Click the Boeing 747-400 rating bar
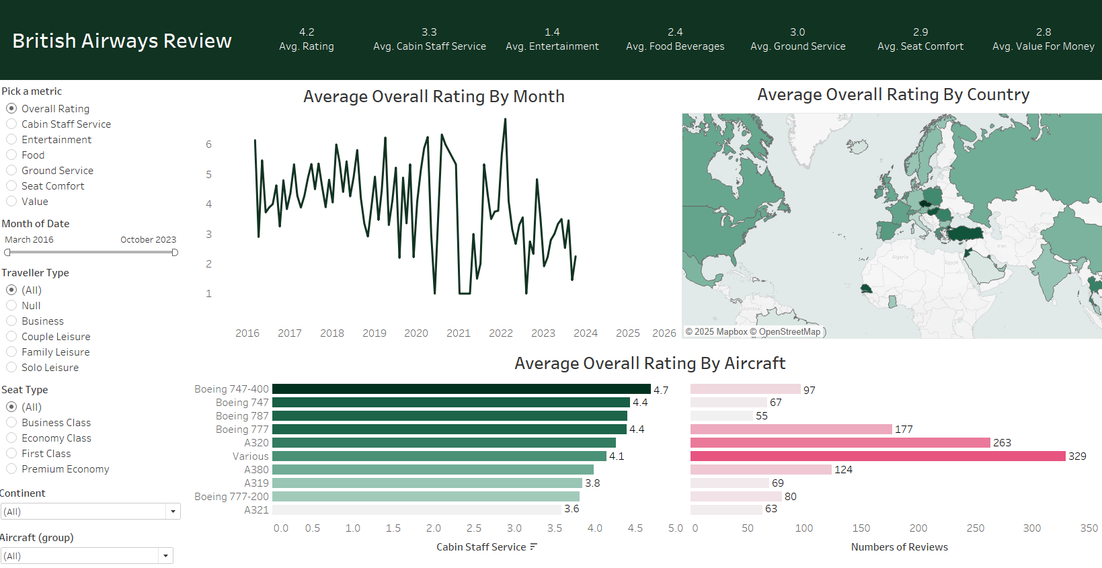This screenshot has width=1102, height=568. pos(461,389)
